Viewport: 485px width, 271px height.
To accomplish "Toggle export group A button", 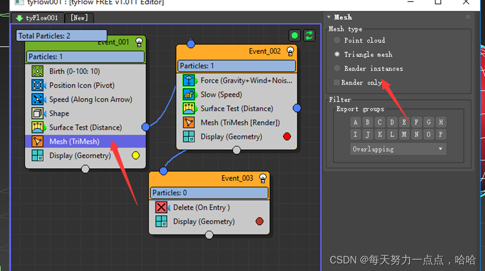I will coord(356,122).
